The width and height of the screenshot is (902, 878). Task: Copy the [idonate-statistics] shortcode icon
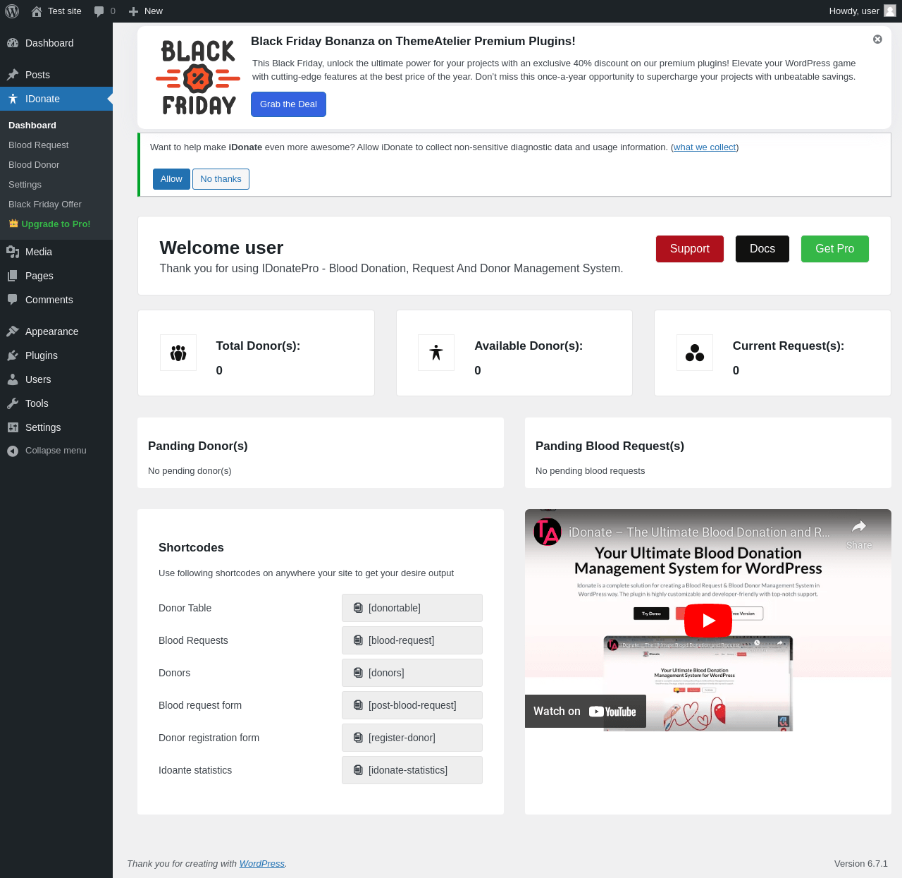pyautogui.click(x=358, y=770)
